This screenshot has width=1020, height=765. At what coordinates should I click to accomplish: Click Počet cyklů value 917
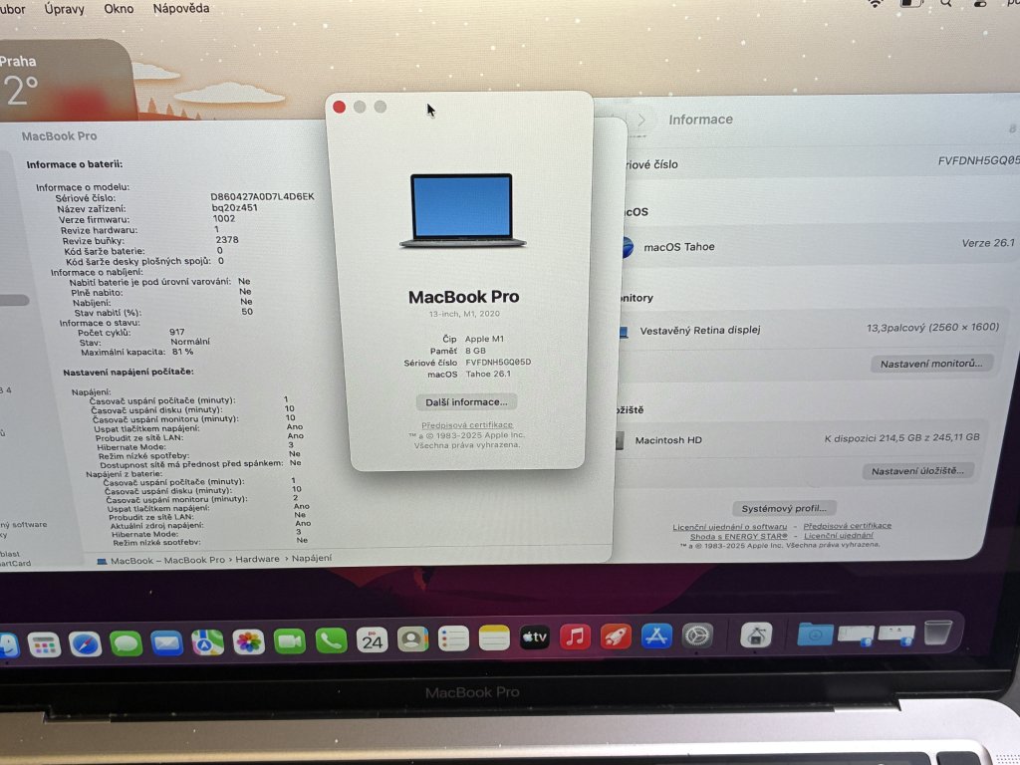(177, 332)
